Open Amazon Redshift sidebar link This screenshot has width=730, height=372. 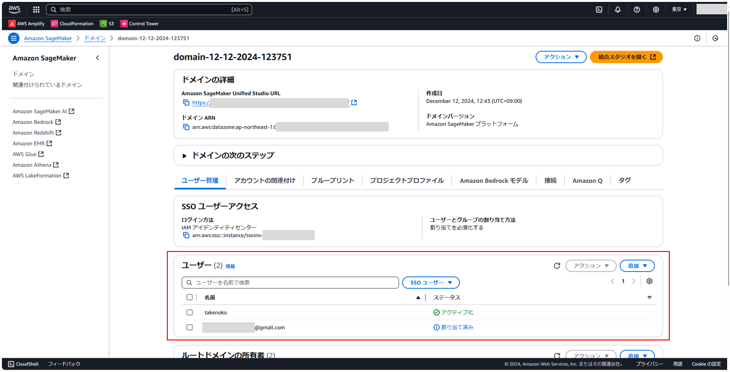[37, 133]
